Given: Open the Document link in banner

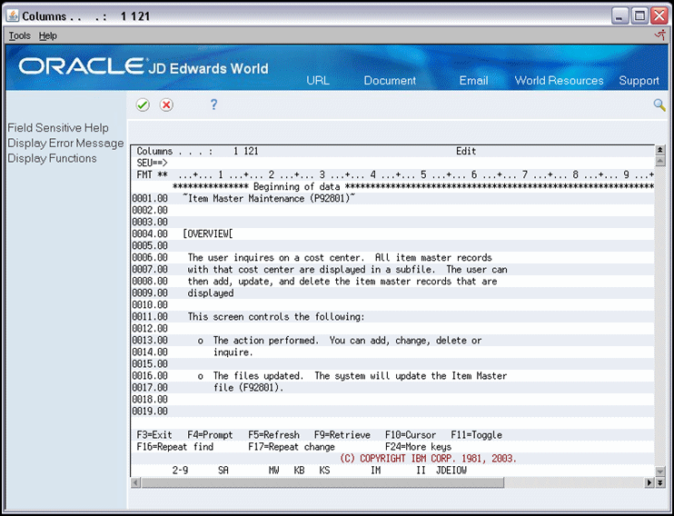Looking at the screenshot, I should [x=390, y=81].
